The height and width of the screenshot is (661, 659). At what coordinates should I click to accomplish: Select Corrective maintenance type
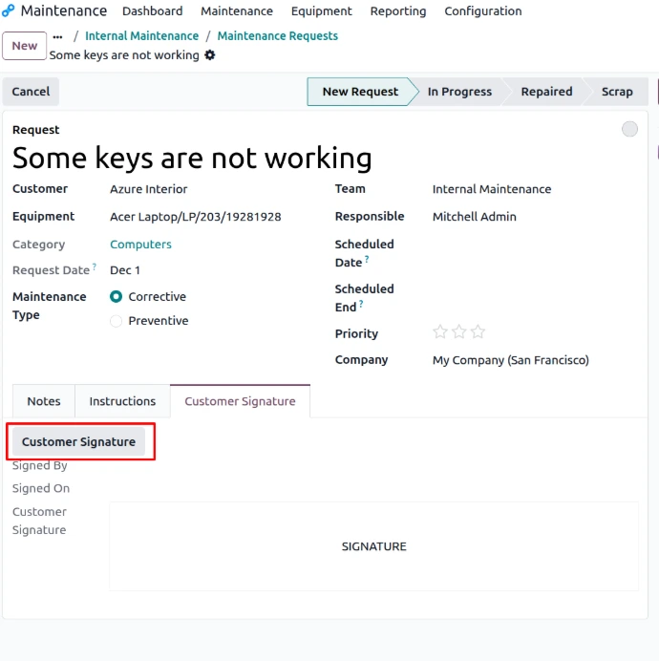pos(117,297)
